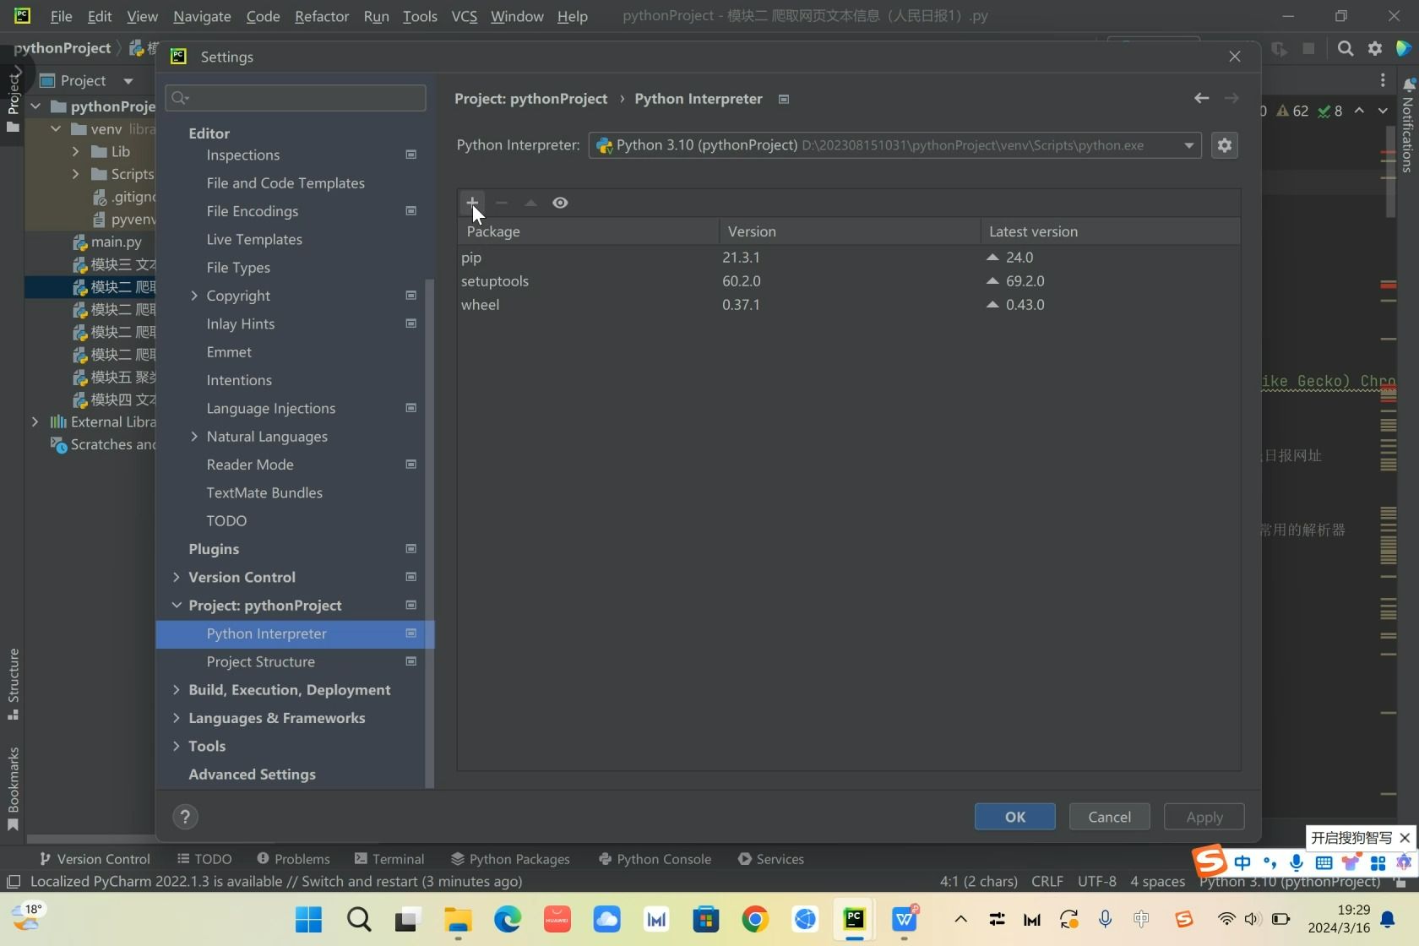Screen dimensions: 1419x946
Task: Click the breadcrumb settings scope icon
Action: tap(784, 100)
